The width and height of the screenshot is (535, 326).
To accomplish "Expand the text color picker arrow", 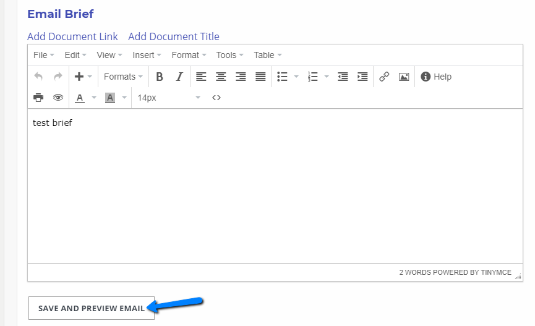I will click(94, 98).
